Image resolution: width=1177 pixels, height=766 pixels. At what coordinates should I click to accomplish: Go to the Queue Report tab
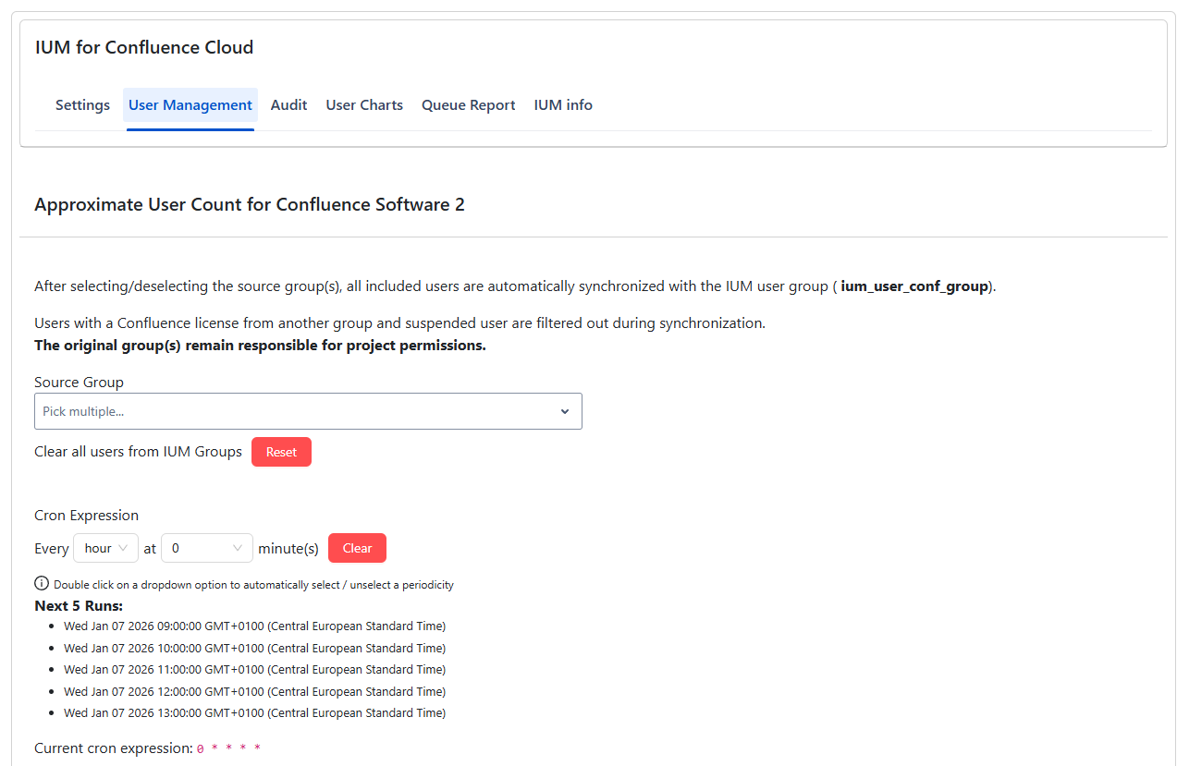[x=468, y=105]
